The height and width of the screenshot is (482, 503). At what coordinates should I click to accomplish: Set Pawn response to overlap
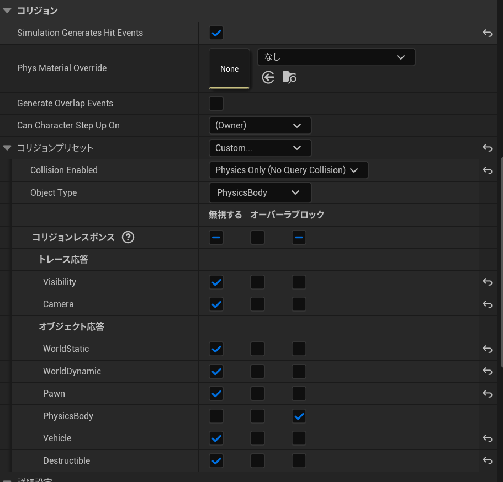(x=257, y=394)
